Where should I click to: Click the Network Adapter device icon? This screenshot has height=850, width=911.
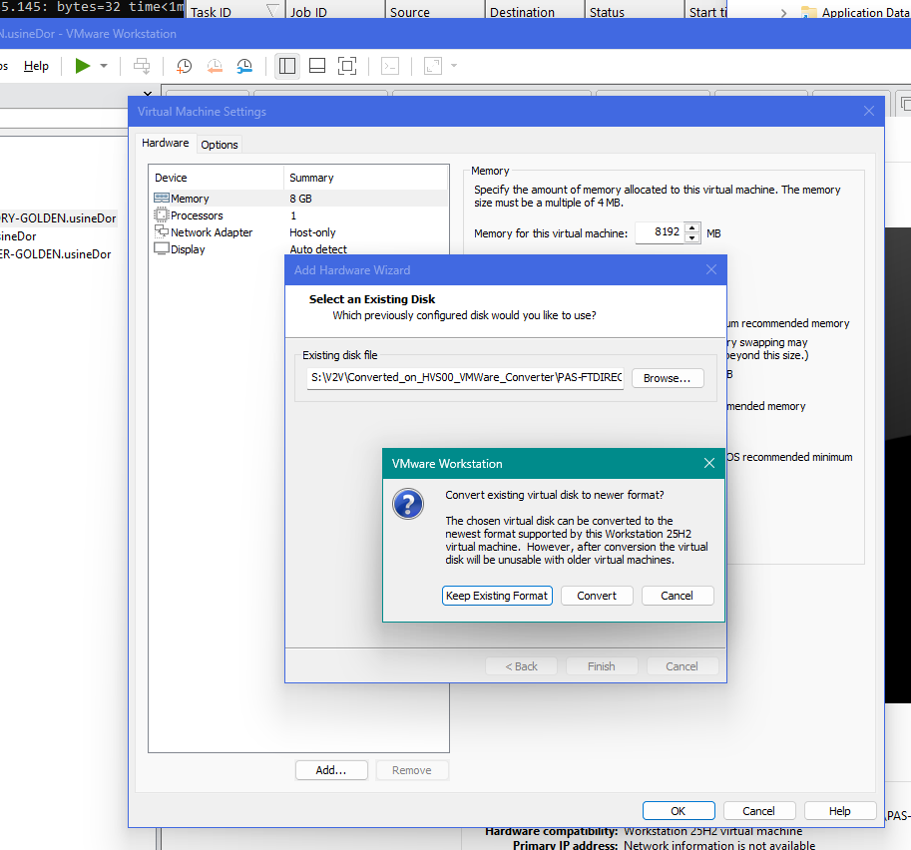(161, 231)
